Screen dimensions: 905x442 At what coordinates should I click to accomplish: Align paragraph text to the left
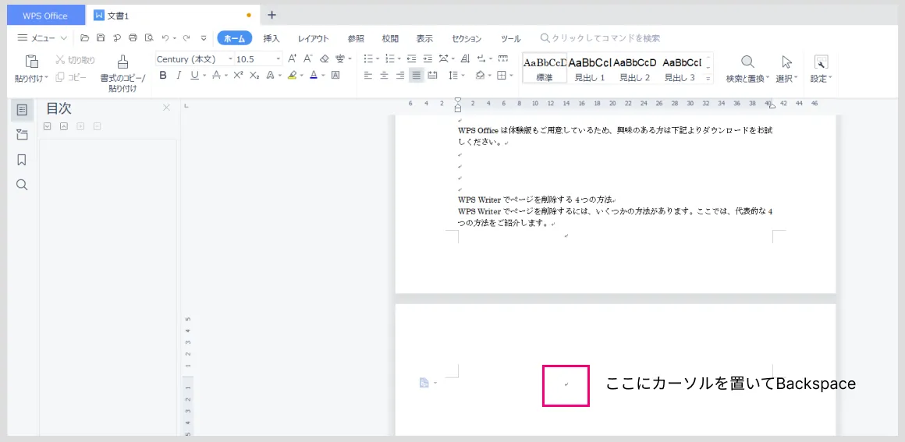pos(368,75)
